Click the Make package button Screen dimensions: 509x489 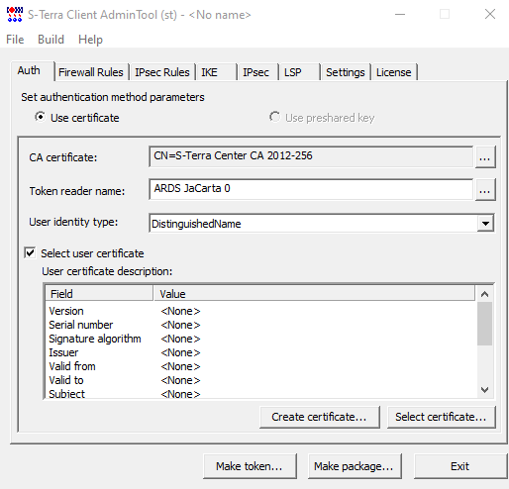[x=355, y=466]
